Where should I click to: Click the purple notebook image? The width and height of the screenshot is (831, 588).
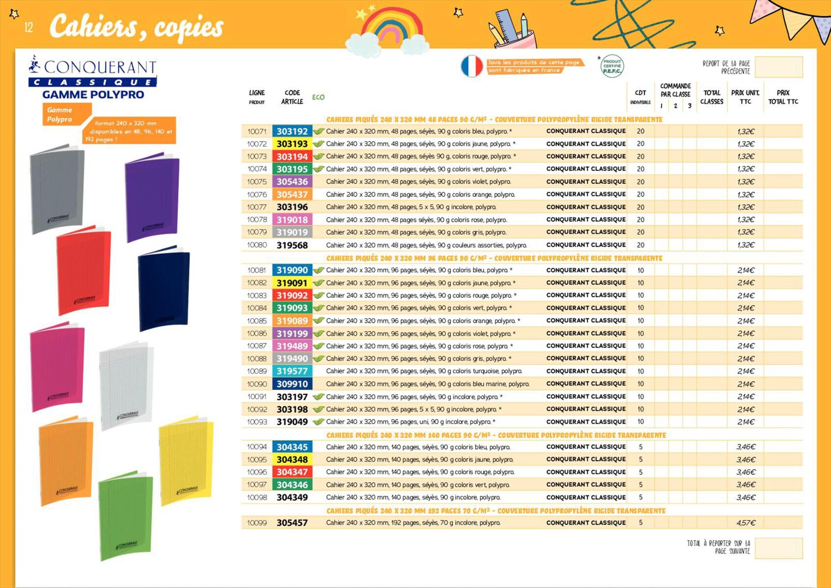[152, 197]
